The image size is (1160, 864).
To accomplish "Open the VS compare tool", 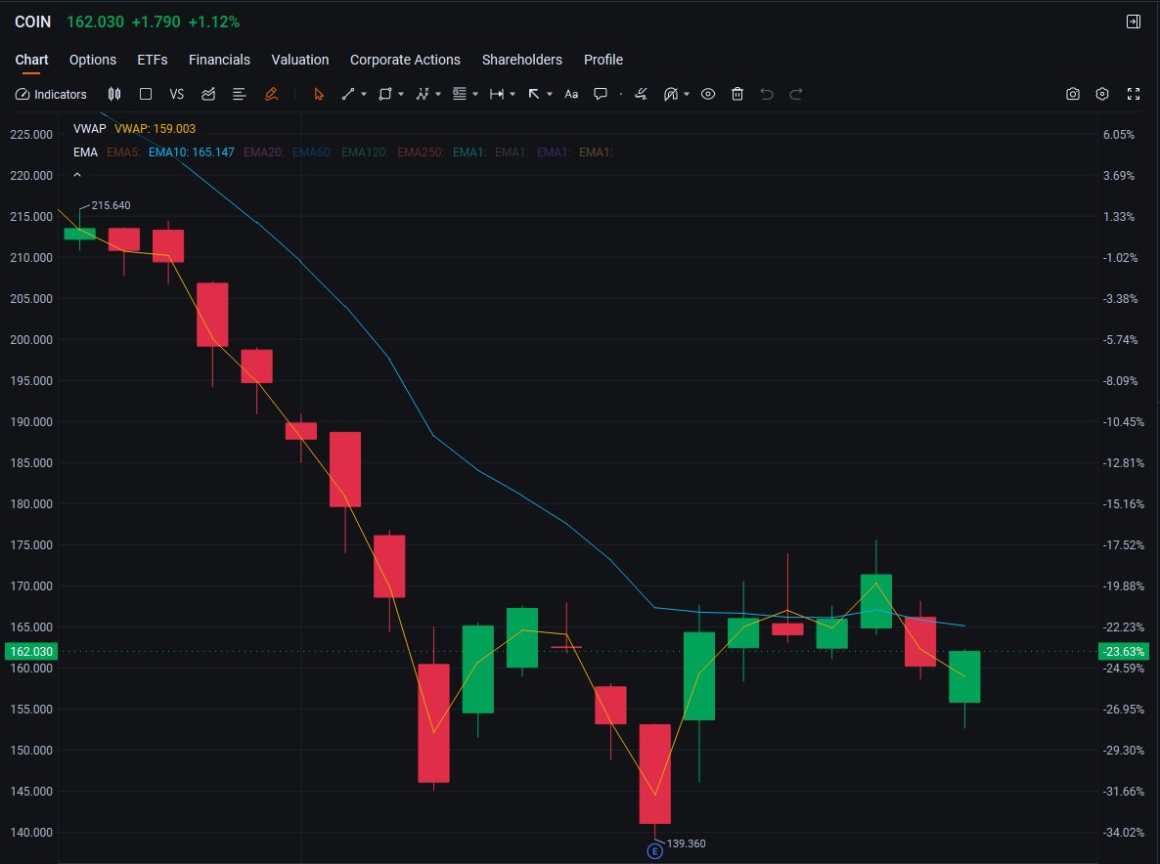I will (177, 94).
